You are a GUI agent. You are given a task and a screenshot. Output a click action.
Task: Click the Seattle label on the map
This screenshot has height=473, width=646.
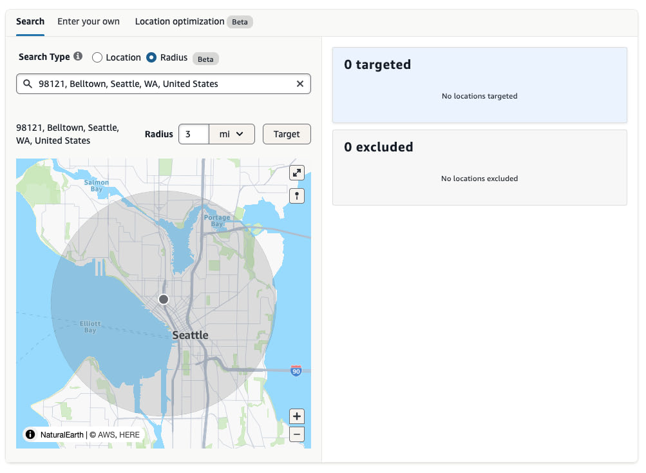pos(191,335)
